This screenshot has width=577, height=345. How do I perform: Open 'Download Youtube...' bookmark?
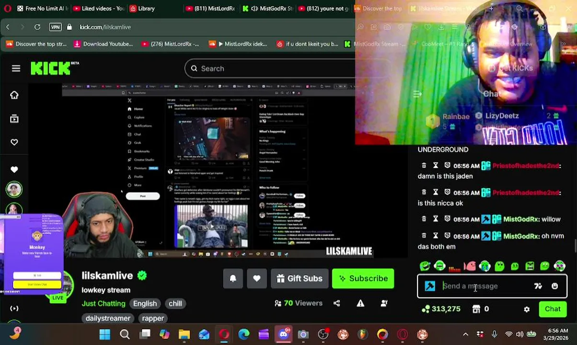(103, 44)
